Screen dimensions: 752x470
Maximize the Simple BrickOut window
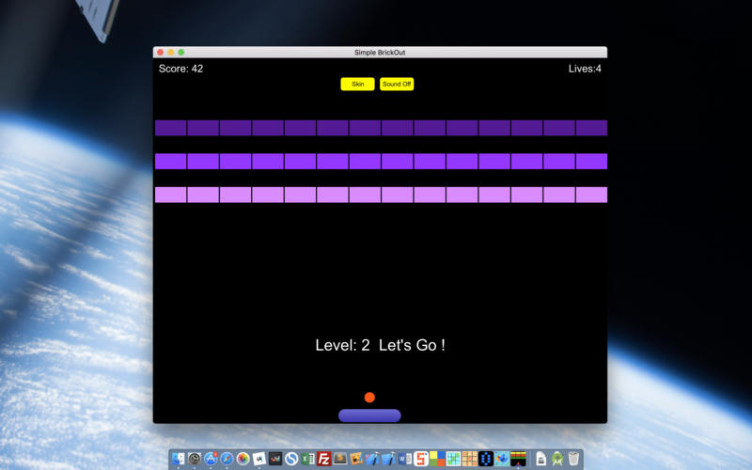(x=181, y=53)
